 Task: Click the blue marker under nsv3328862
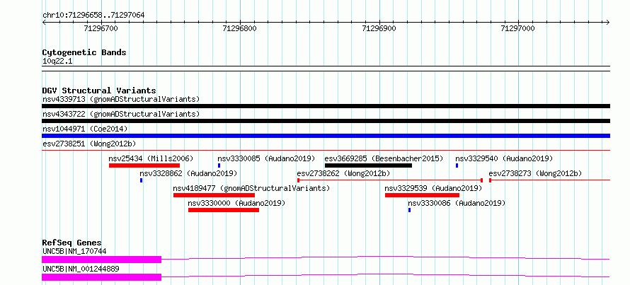pyautogui.click(x=141, y=180)
